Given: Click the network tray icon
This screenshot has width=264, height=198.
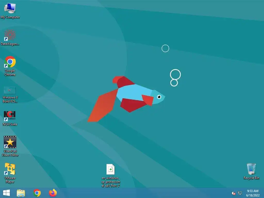Looking at the screenshot, I should point(240,193).
